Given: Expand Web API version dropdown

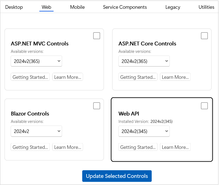Looking at the screenshot, I should click(144, 131).
